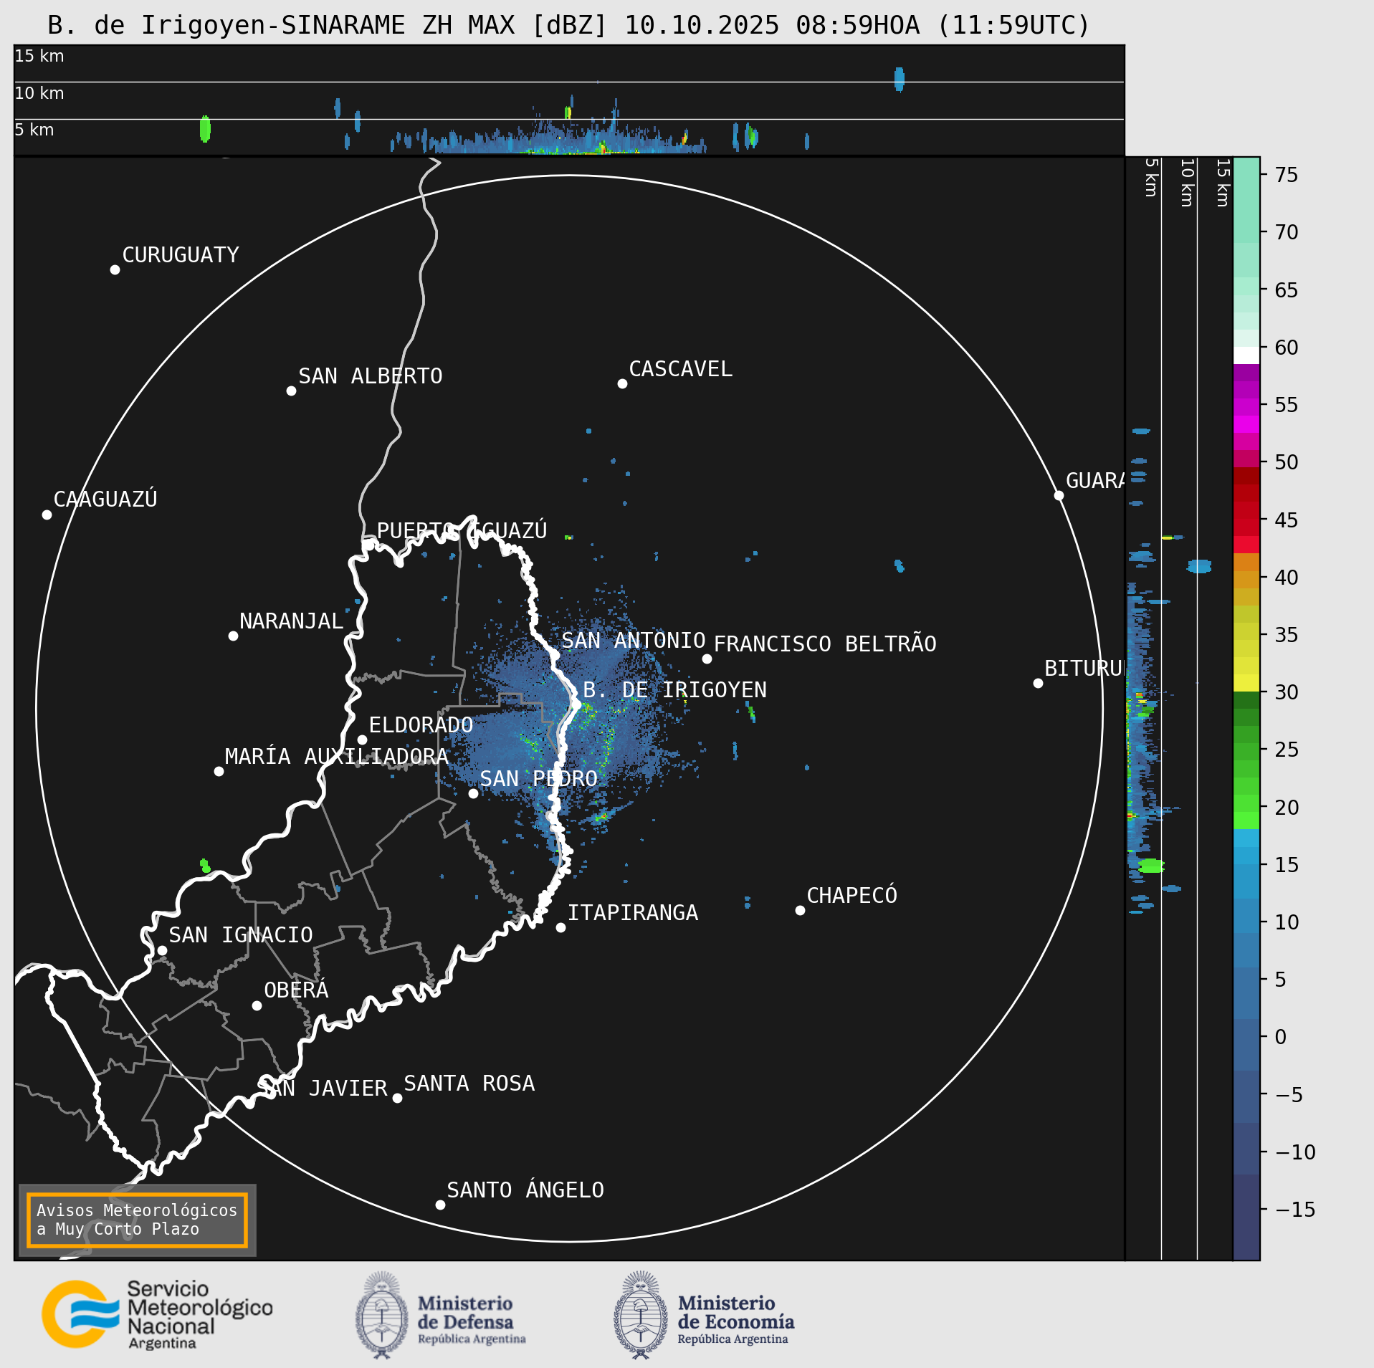This screenshot has height=1368, width=1374.
Task: Click the CURUGUATY city marker
Action: click(x=115, y=269)
